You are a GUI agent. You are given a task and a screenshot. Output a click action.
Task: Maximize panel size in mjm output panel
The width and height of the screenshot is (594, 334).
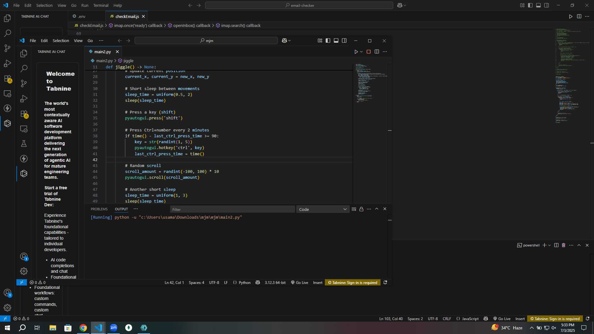click(377, 209)
